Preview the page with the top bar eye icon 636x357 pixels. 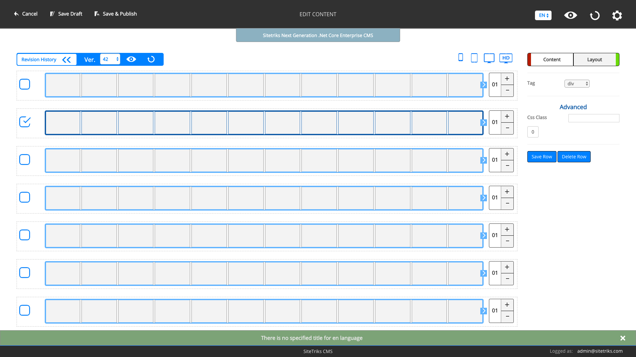pyautogui.click(x=570, y=15)
